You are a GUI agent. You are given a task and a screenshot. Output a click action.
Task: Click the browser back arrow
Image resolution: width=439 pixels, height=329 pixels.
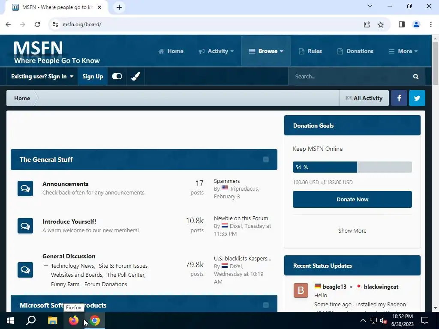click(x=8, y=24)
